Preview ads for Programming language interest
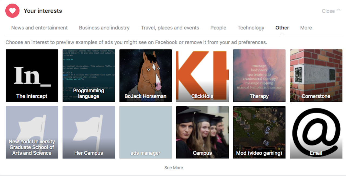Image resolution: width=346 pixels, height=176 pixels. coord(89,76)
